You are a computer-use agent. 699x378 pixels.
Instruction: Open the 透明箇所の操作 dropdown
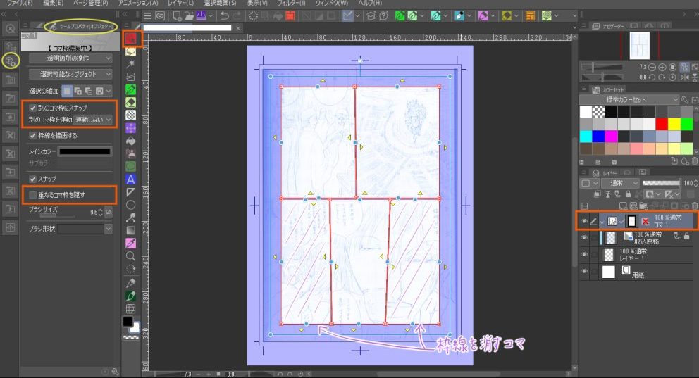point(70,58)
